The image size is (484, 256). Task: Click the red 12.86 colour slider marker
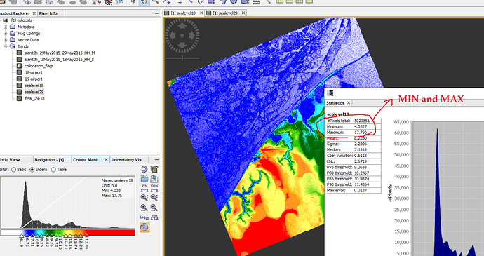pos(87,236)
